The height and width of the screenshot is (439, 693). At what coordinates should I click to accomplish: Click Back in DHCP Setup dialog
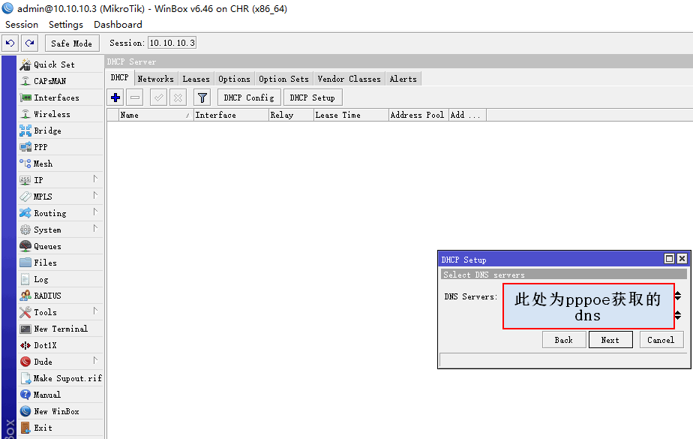tap(564, 340)
